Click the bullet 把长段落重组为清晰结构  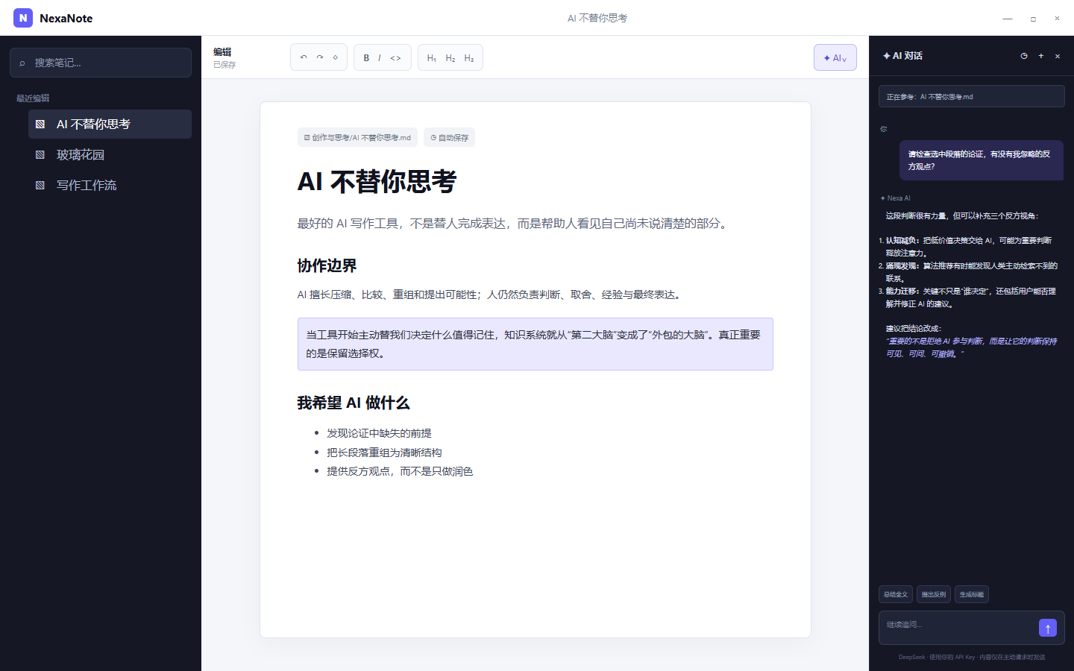point(384,453)
